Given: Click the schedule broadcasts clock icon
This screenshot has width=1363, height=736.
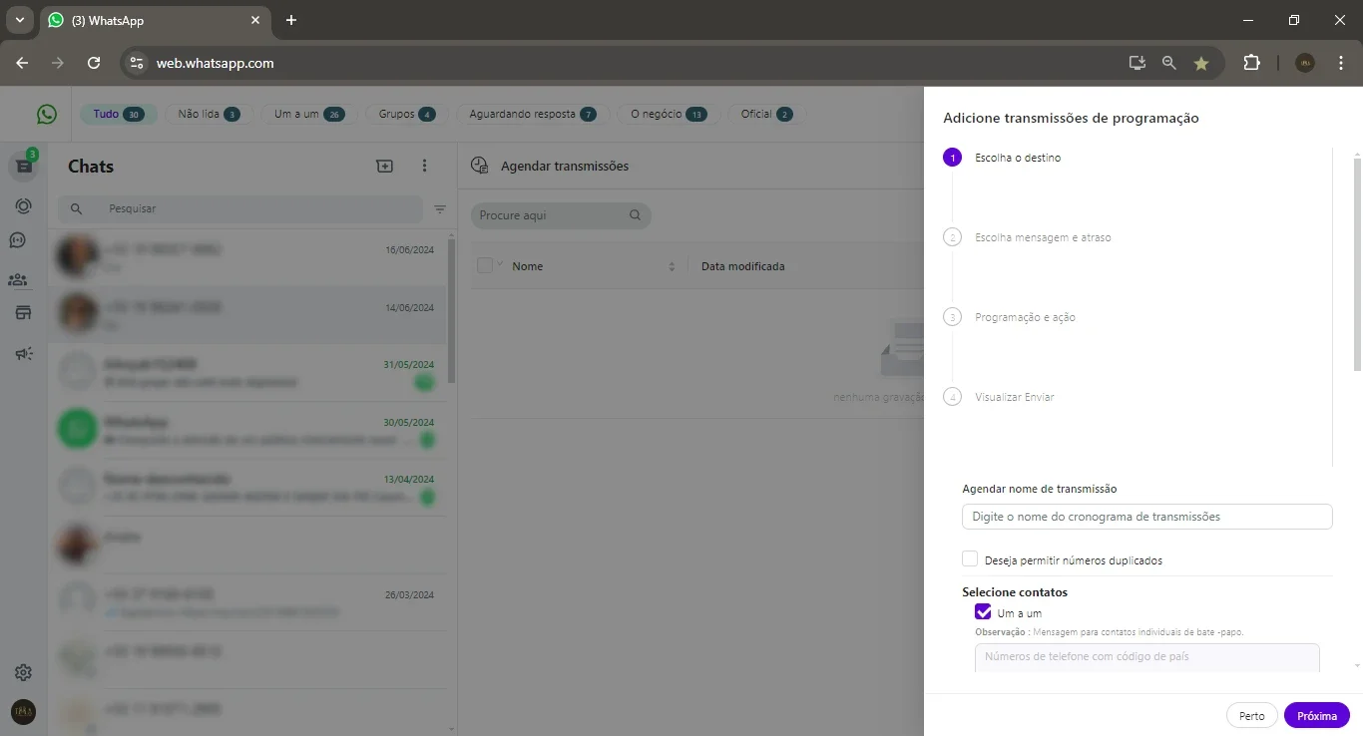Looking at the screenshot, I should coord(480,166).
